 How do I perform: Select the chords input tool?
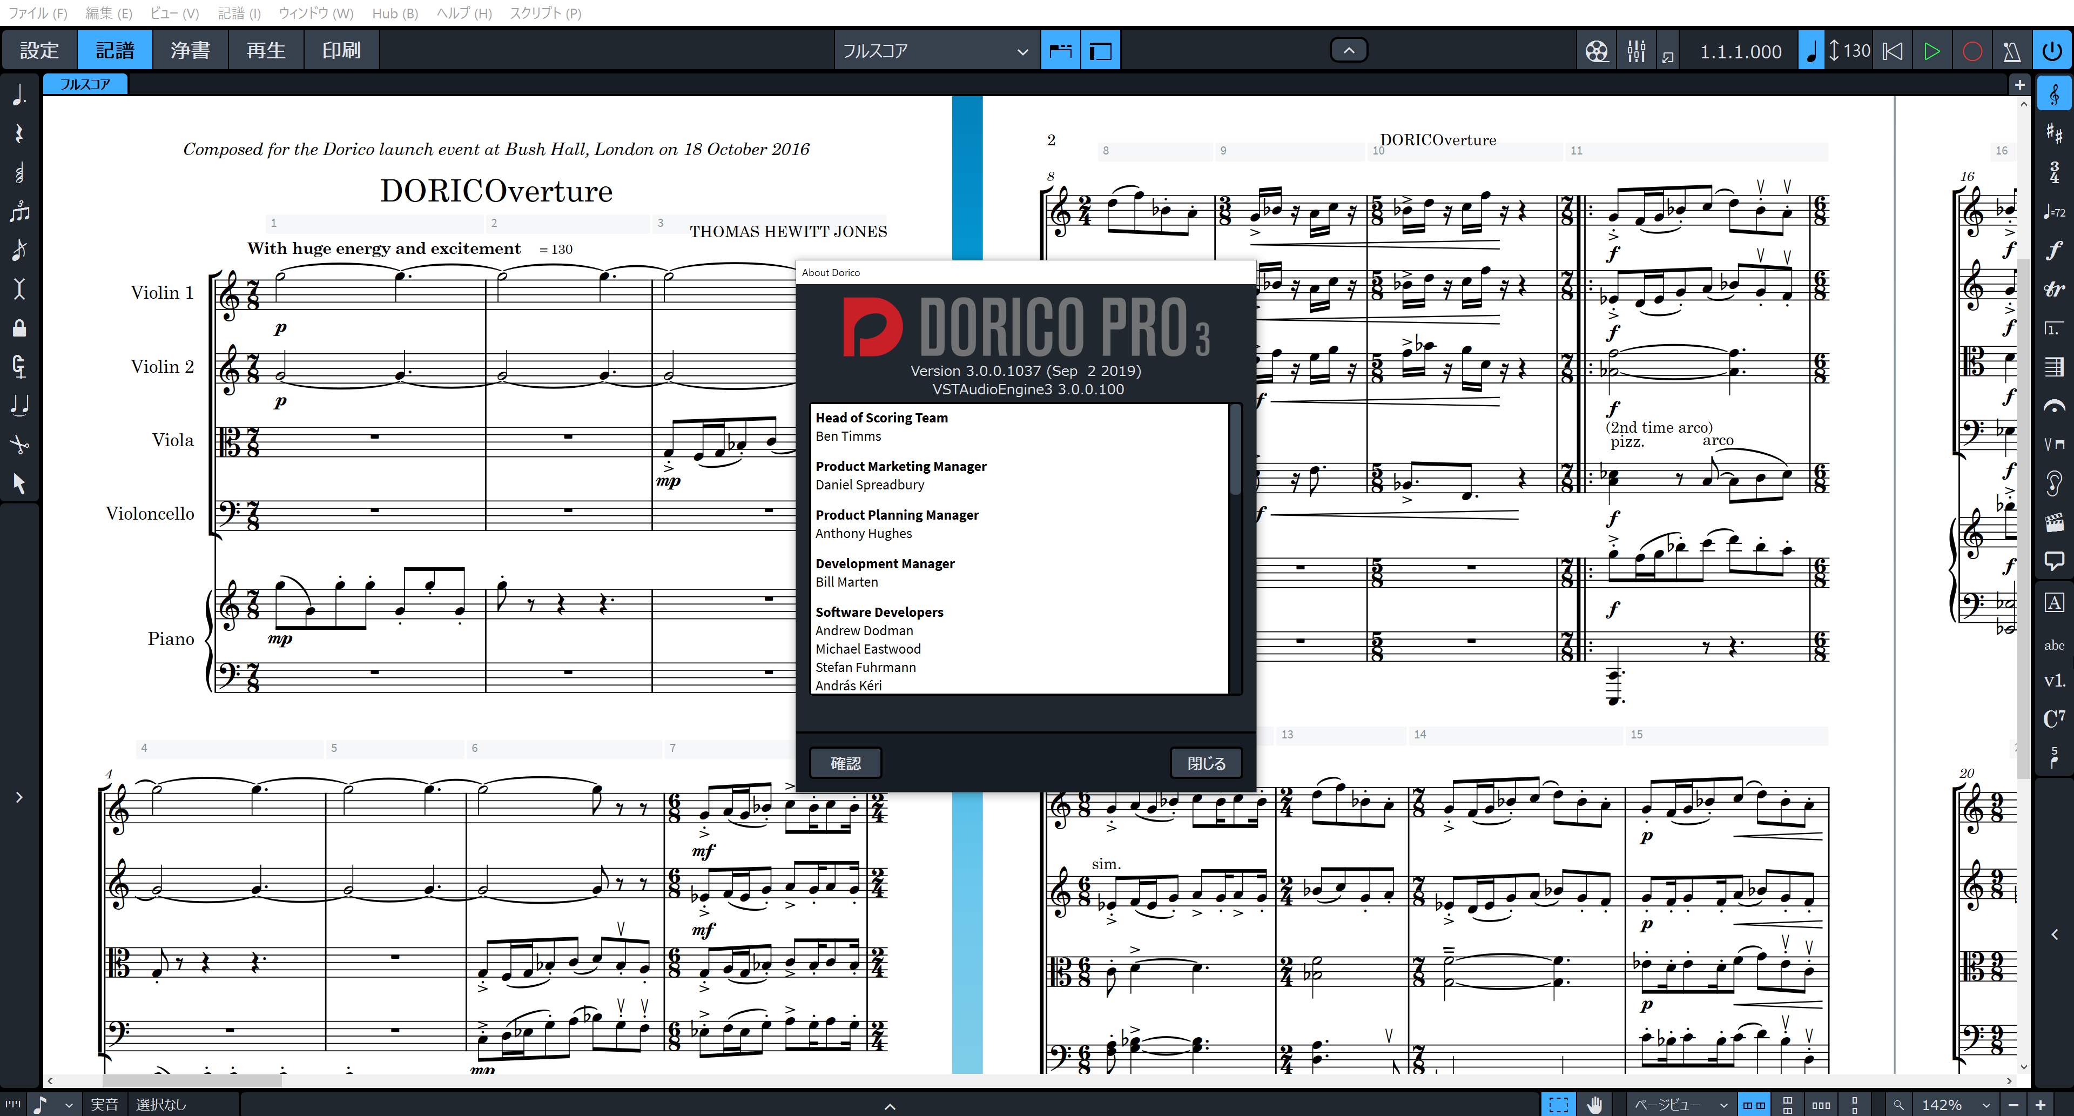point(19,172)
